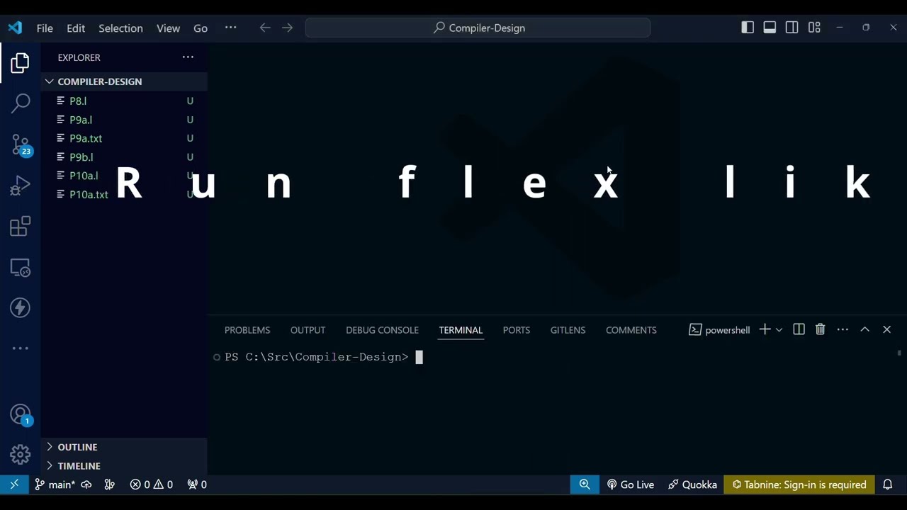Open errors and warnings count
The width and height of the screenshot is (907, 510).
point(152,484)
